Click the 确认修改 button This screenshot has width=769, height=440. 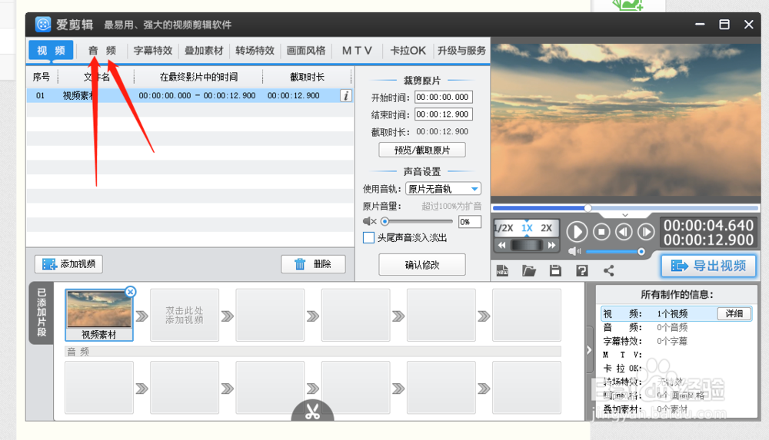point(421,265)
